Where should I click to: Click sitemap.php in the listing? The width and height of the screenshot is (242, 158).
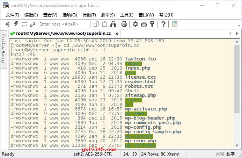(140, 95)
